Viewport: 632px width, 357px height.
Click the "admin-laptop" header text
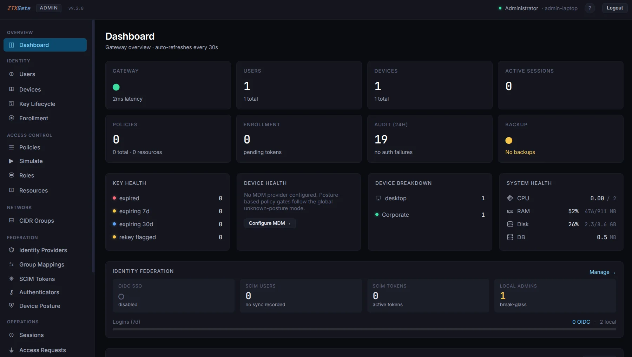(x=561, y=8)
